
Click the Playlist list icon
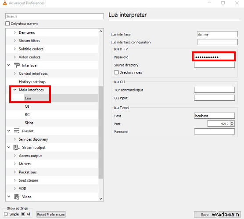pos(17,131)
